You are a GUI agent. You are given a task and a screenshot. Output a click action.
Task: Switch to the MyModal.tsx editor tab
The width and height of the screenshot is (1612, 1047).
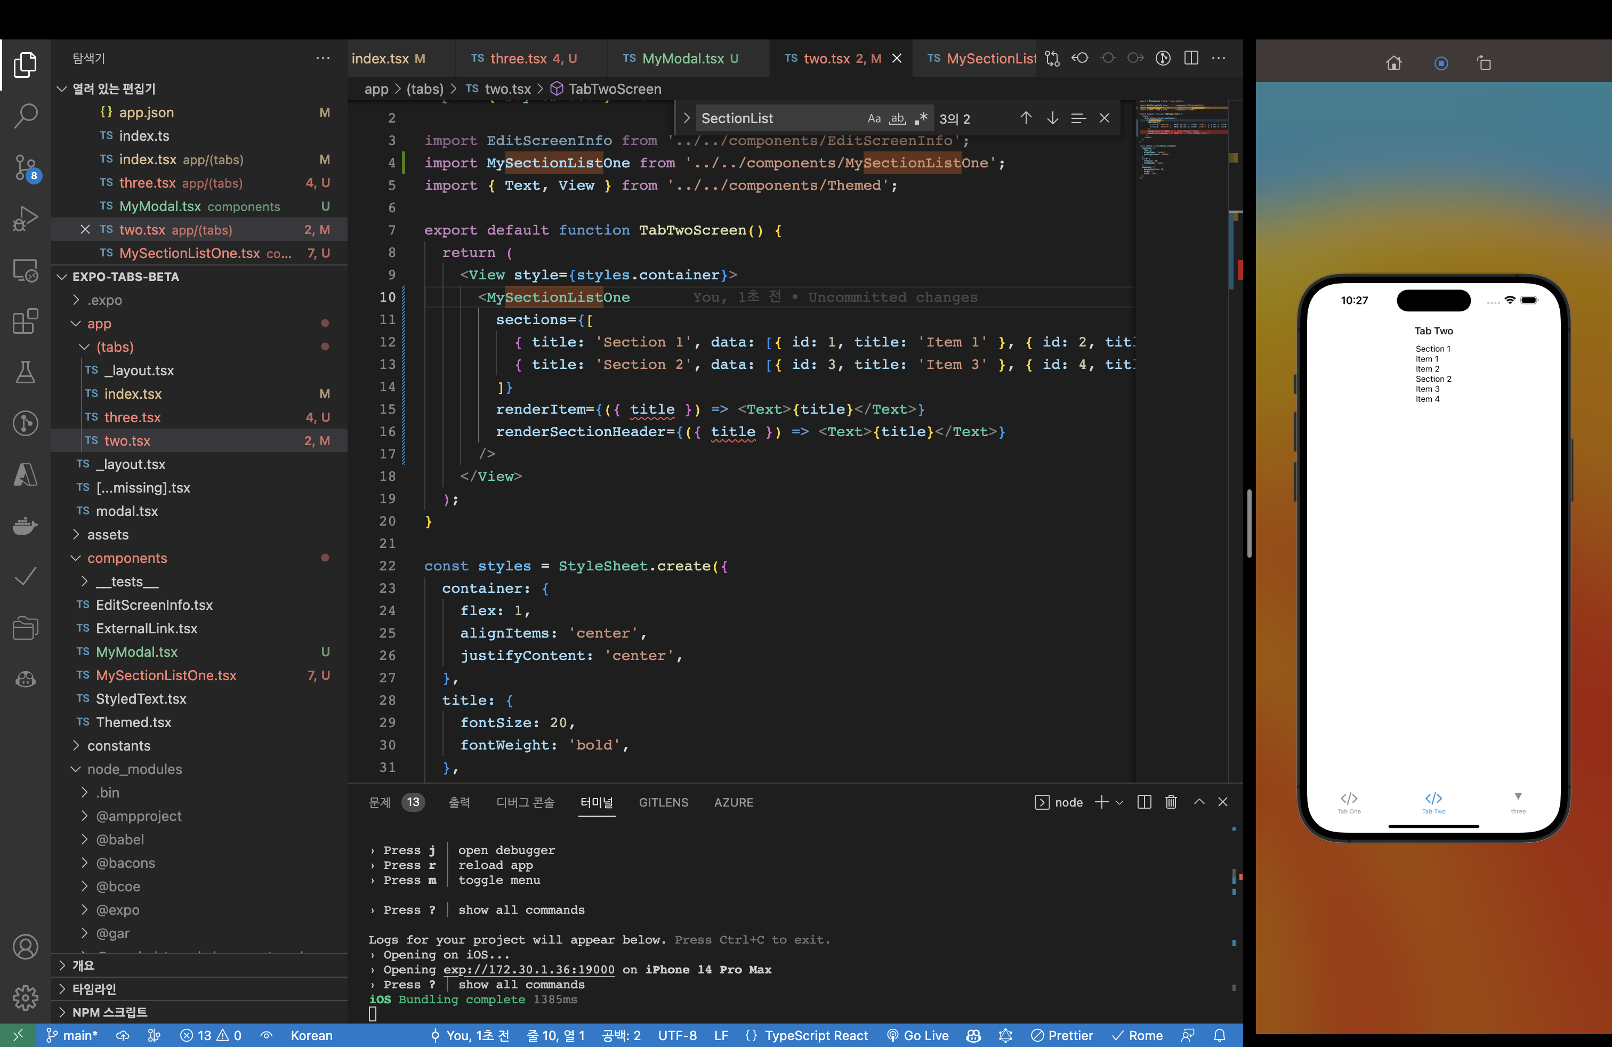click(x=682, y=58)
